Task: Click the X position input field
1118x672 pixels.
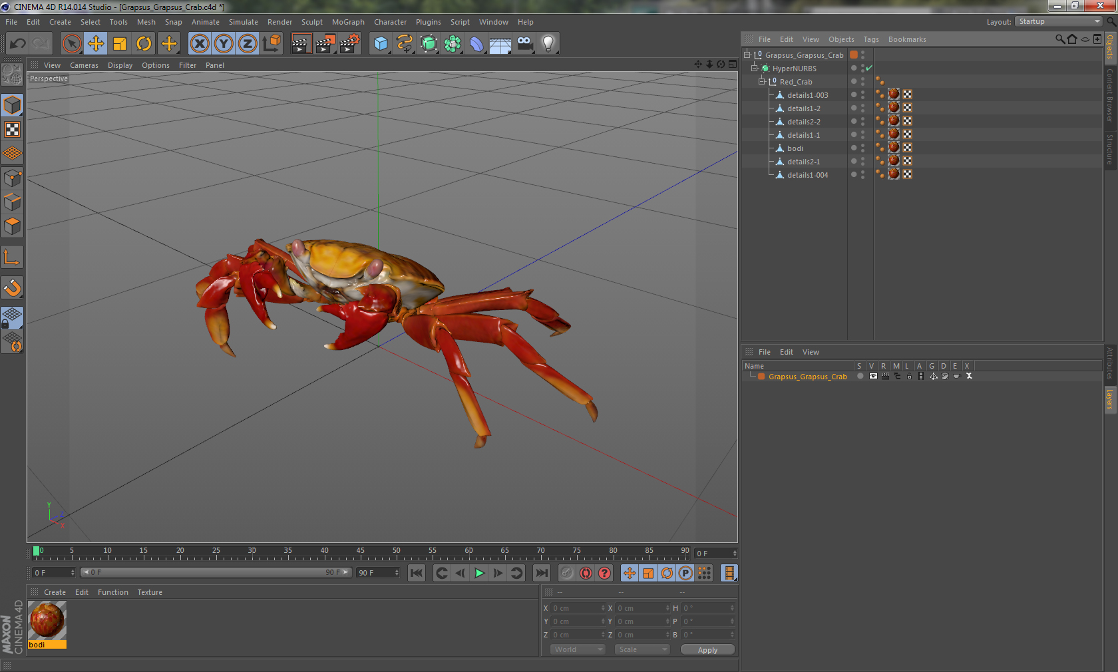Action: pyautogui.click(x=577, y=608)
